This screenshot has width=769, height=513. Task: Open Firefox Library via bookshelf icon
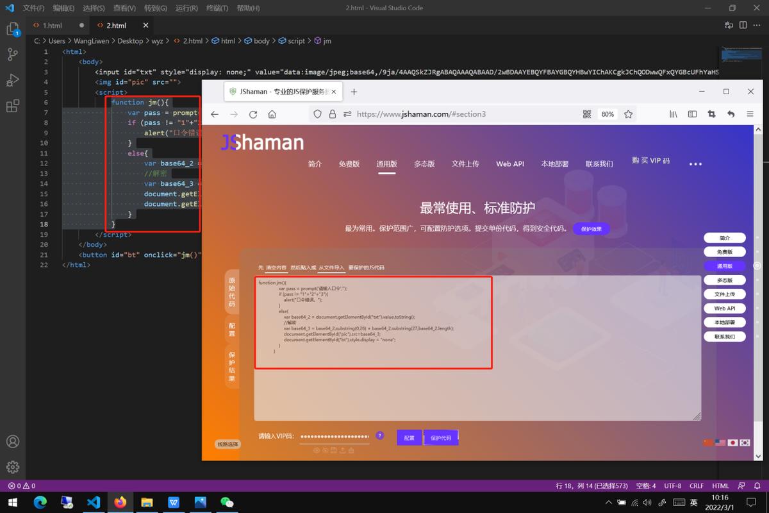pos(674,114)
